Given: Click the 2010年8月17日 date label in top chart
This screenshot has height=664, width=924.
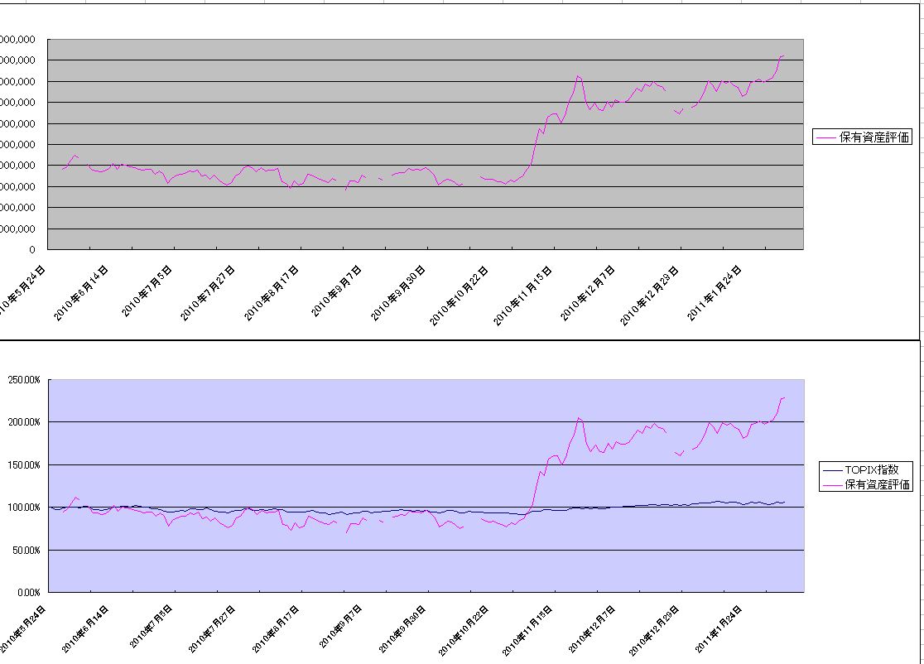Looking at the screenshot, I should coord(272,294).
